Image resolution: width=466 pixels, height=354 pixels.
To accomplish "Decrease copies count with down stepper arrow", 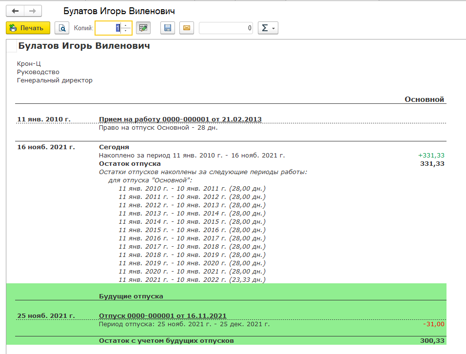I will click(x=126, y=31).
